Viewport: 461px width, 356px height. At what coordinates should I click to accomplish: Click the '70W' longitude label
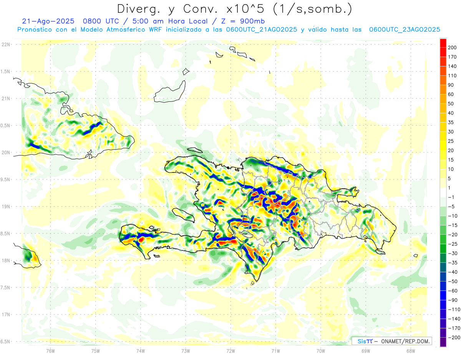(321, 351)
